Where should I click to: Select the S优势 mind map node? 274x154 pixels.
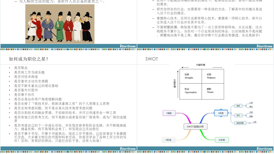point(221,113)
